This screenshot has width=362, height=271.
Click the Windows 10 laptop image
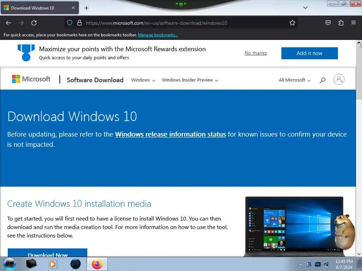[294, 227]
